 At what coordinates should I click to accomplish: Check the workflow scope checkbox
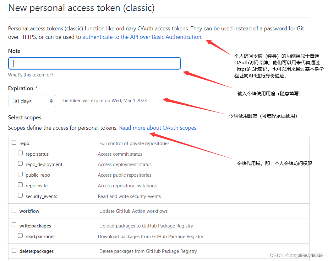point(14,210)
